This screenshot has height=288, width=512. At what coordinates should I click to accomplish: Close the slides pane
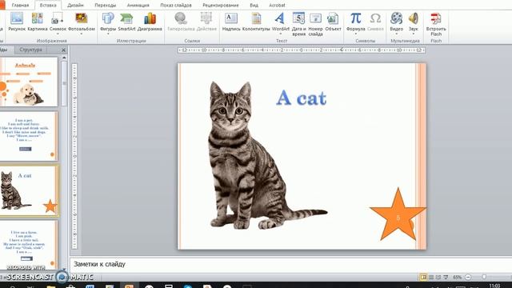tap(63, 50)
